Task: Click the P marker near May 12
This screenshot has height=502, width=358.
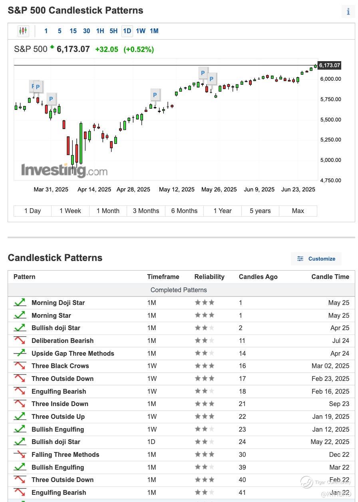Action: point(155,95)
